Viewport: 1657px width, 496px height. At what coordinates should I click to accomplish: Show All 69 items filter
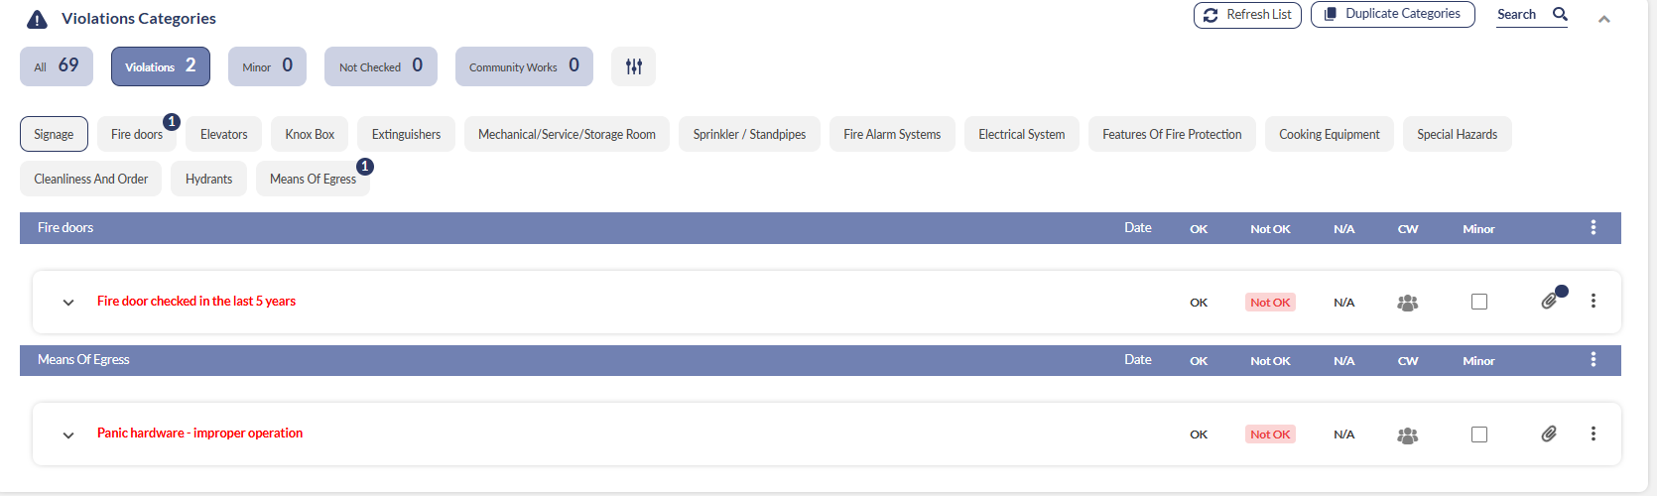pos(57,66)
